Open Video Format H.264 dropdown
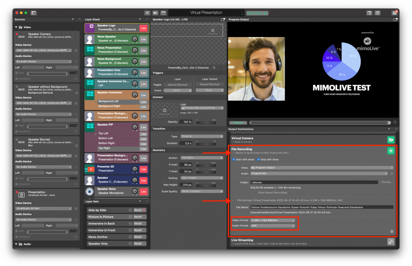 272,220
